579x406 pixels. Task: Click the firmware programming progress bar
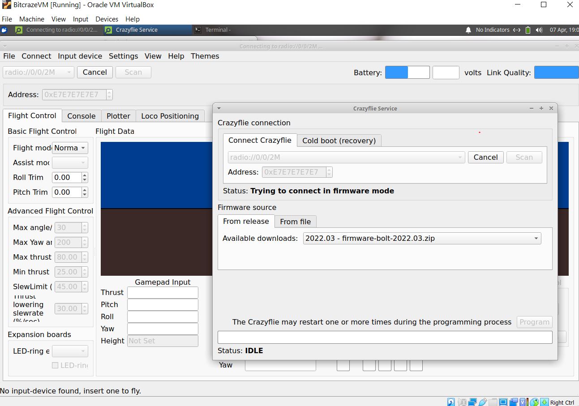click(385, 338)
